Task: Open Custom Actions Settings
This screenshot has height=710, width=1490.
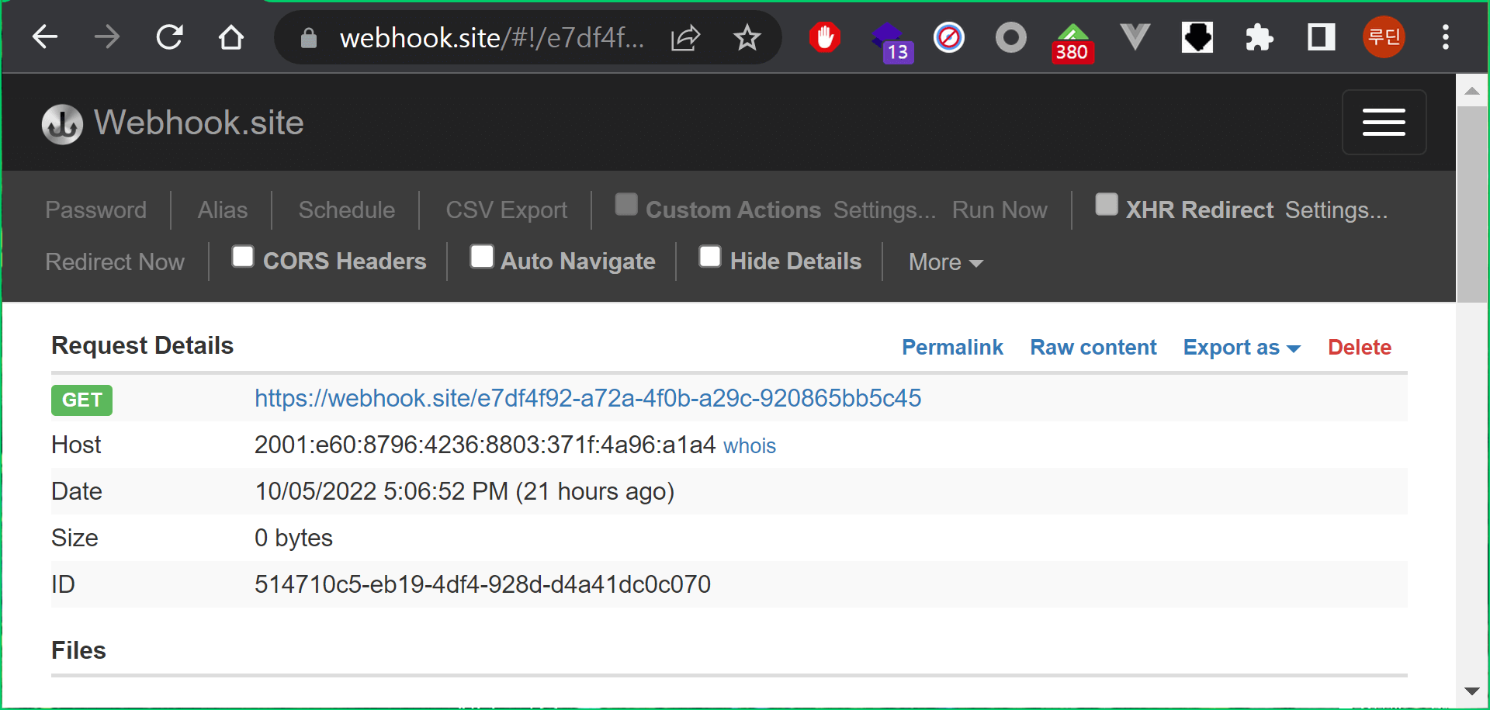Action: (884, 210)
